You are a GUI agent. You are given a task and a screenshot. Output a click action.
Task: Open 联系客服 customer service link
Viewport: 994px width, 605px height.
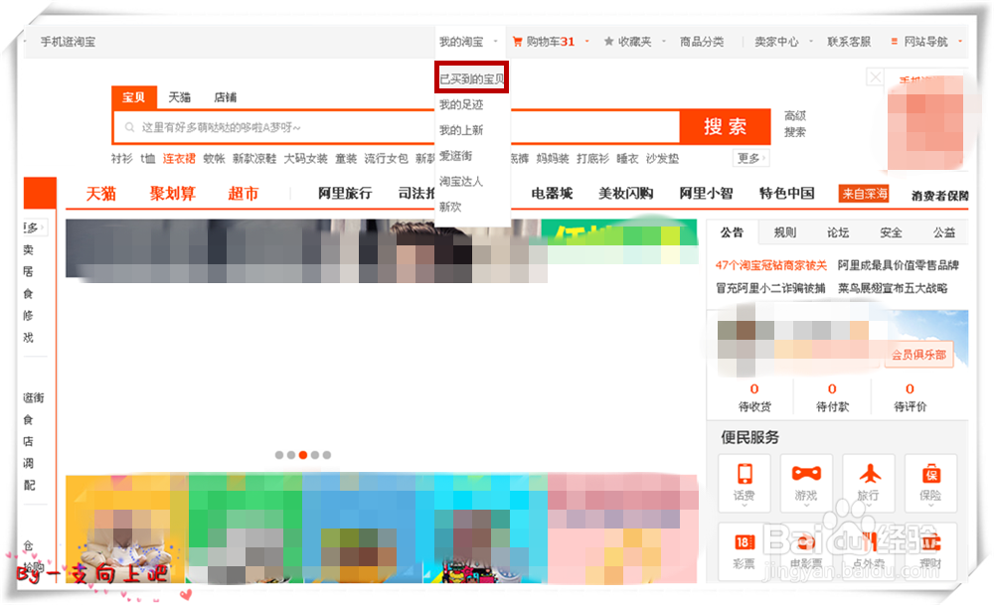[x=849, y=42]
